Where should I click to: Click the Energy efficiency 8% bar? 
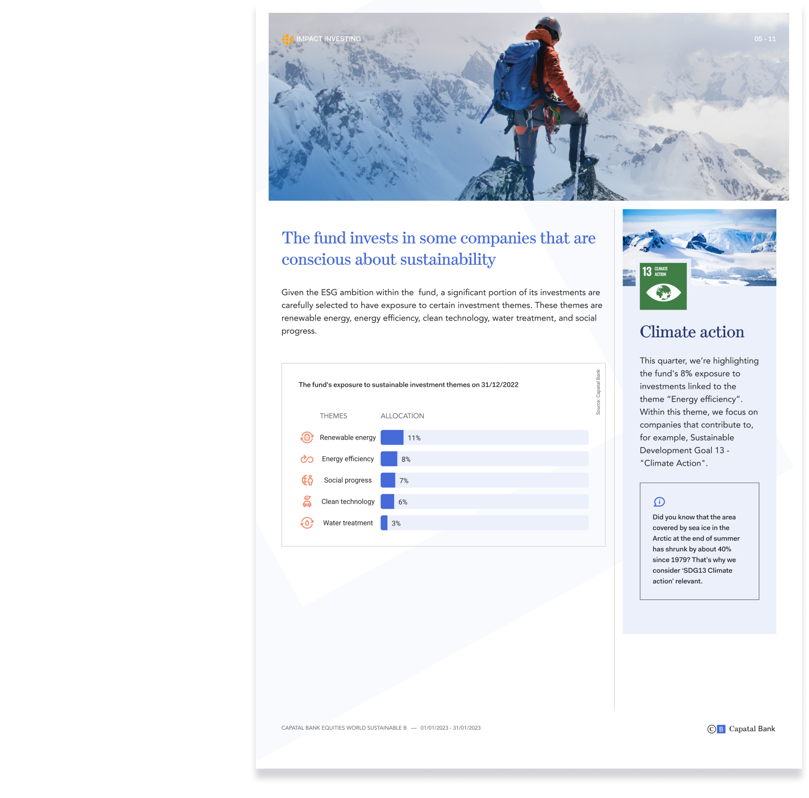[x=389, y=459]
